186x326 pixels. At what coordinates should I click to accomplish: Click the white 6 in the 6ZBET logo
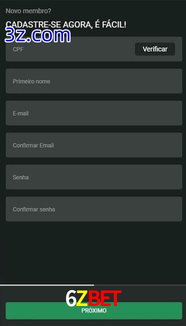pyautogui.click(x=71, y=298)
